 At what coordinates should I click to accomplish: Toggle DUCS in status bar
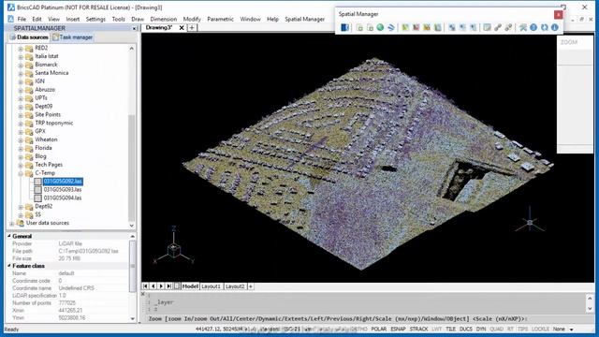click(x=466, y=329)
